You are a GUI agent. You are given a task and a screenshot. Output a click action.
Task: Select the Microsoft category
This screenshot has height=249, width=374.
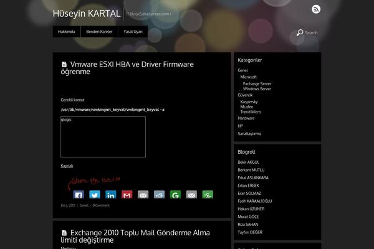tap(249, 77)
